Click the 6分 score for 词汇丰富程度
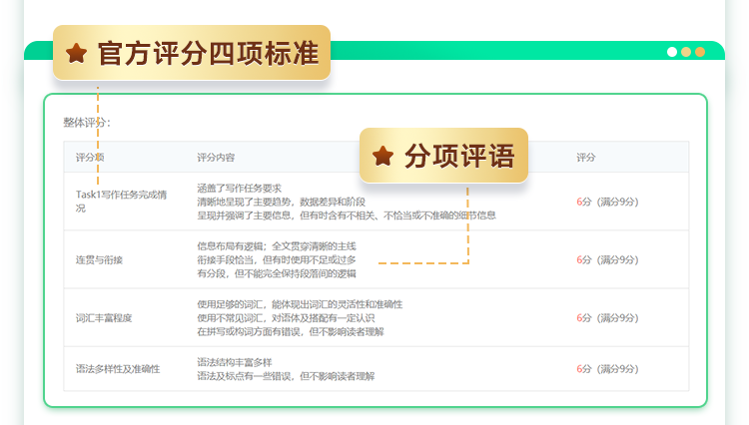The image size is (749, 425). 584,318
